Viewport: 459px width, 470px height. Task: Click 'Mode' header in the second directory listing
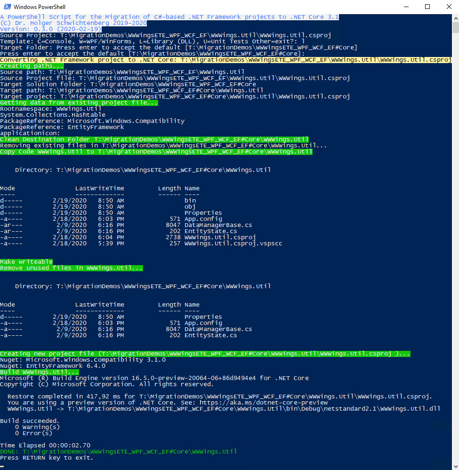tap(8, 305)
